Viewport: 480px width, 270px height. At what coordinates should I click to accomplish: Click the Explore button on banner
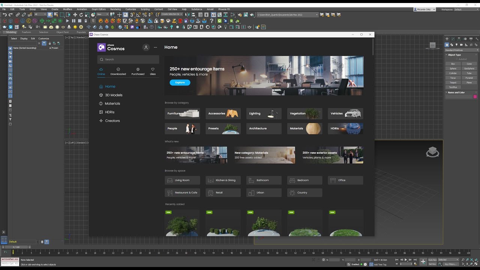(180, 82)
